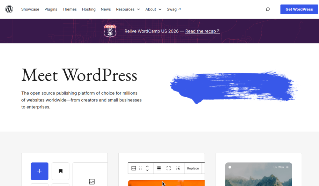Click the drag handle dots icon
The image size is (319, 186).
tap(140, 168)
